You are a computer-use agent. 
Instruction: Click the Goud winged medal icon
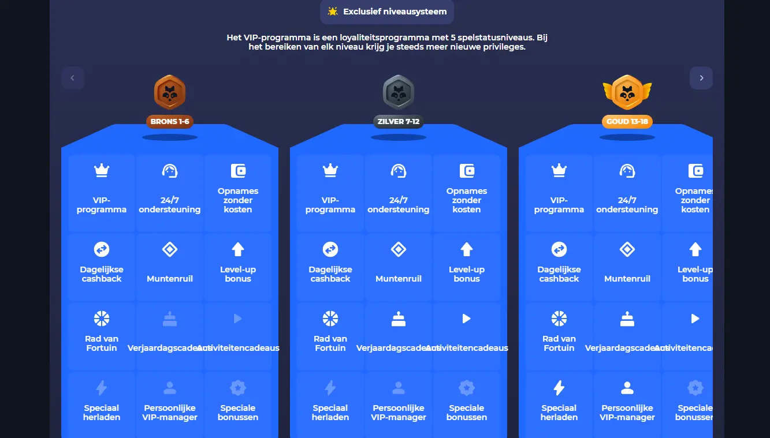(x=627, y=92)
